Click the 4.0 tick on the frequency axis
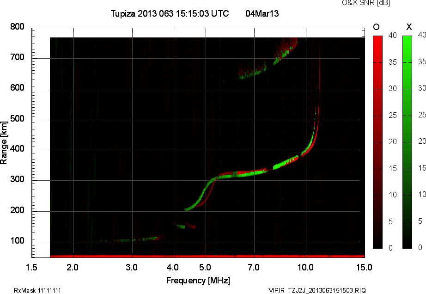The image size is (426, 294). pos(173,268)
